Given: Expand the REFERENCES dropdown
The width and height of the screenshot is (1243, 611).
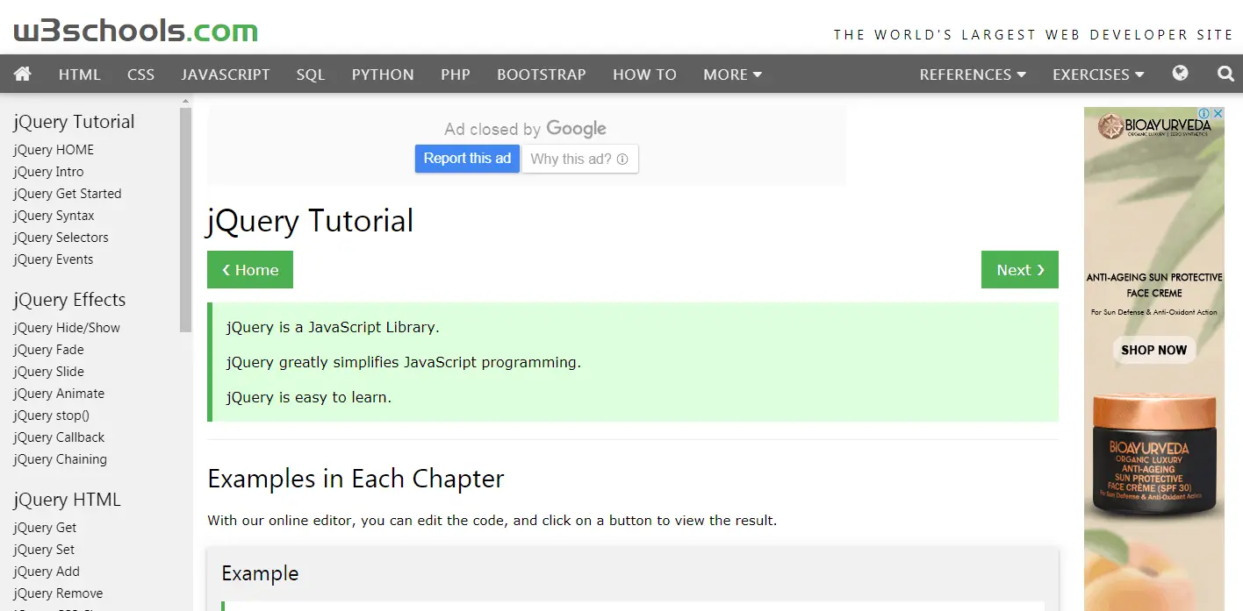Looking at the screenshot, I should click(x=973, y=75).
